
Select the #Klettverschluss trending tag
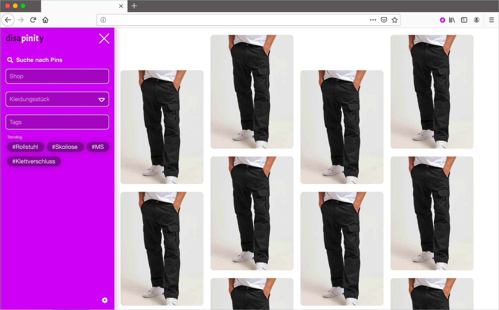(x=34, y=161)
